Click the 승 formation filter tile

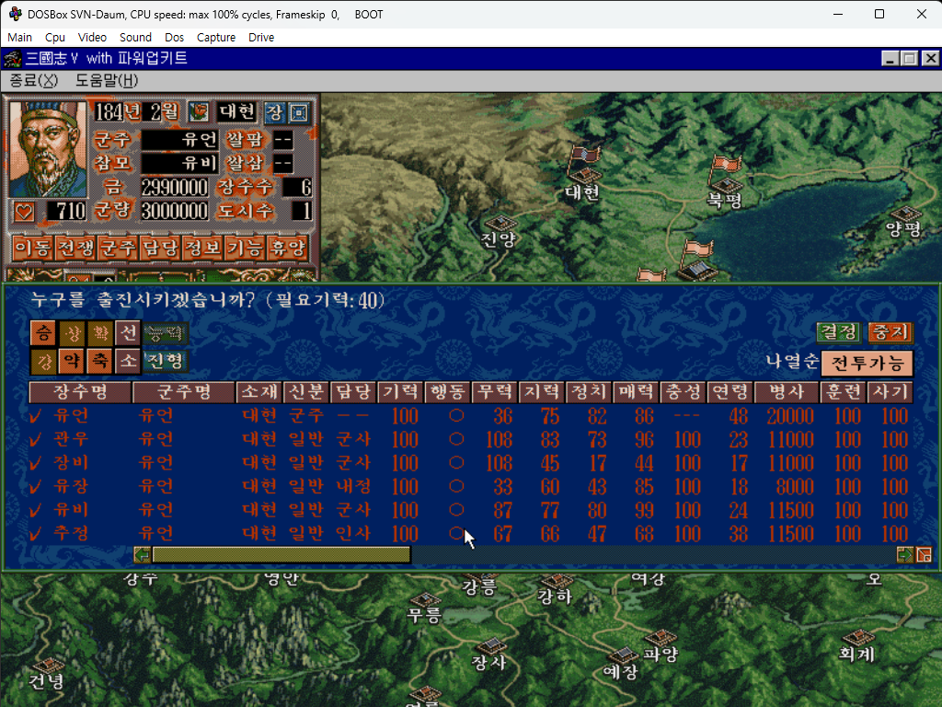click(44, 332)
